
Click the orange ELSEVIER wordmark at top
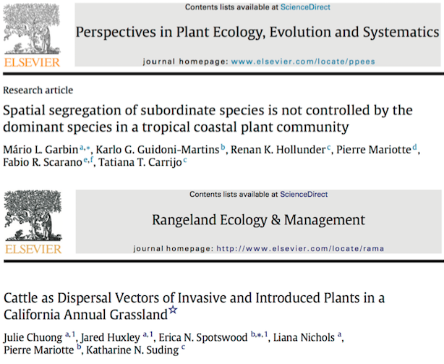point(32,62)
